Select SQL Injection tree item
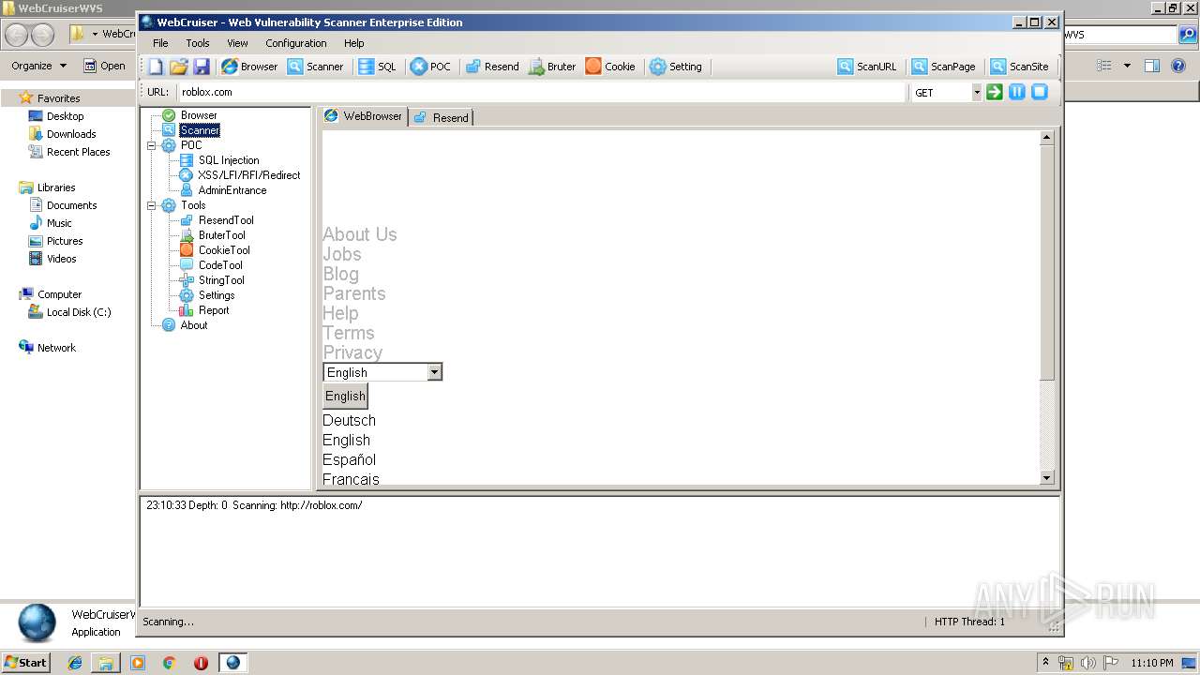Screen dimensions: 1200x675 click(229, 160)
